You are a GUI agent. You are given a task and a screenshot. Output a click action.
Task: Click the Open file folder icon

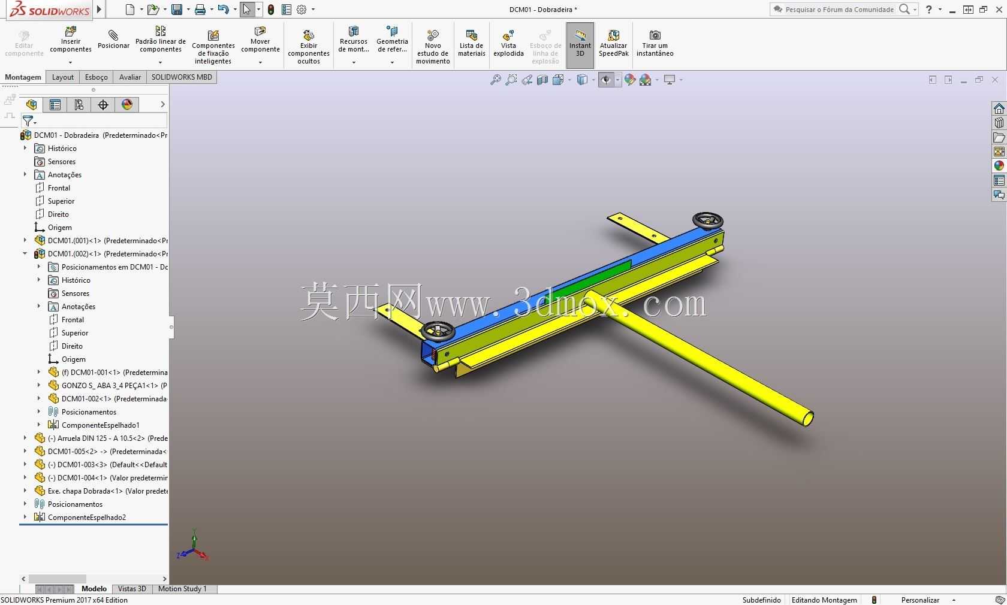153,10
